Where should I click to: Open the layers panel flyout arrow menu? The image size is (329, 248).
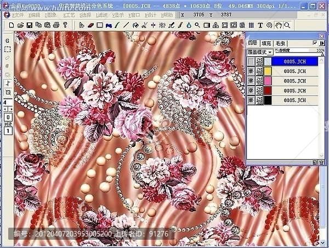pos(322,43)
